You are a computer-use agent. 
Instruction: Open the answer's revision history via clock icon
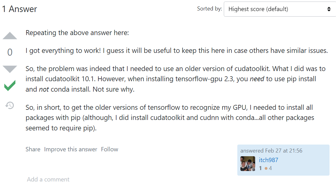(10, 105)
